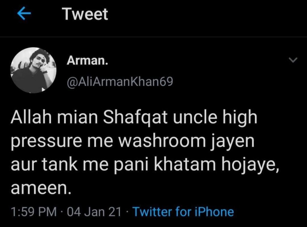The image size is (307, 227).
Task: Select the word washroom in the tweet
Action: [162, 141]
